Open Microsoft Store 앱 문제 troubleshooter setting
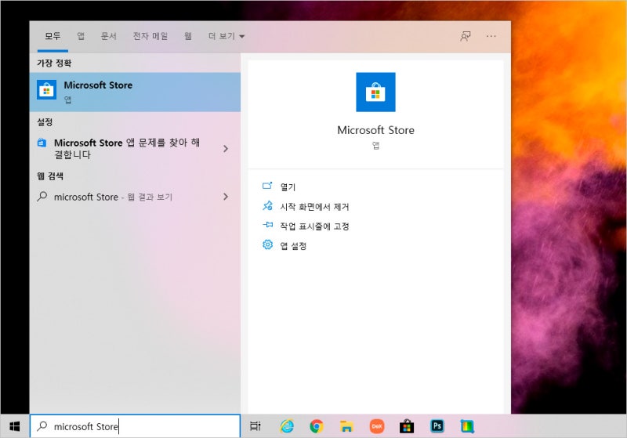The width and height of the screenshot is (627, 438). pos(127,148)
